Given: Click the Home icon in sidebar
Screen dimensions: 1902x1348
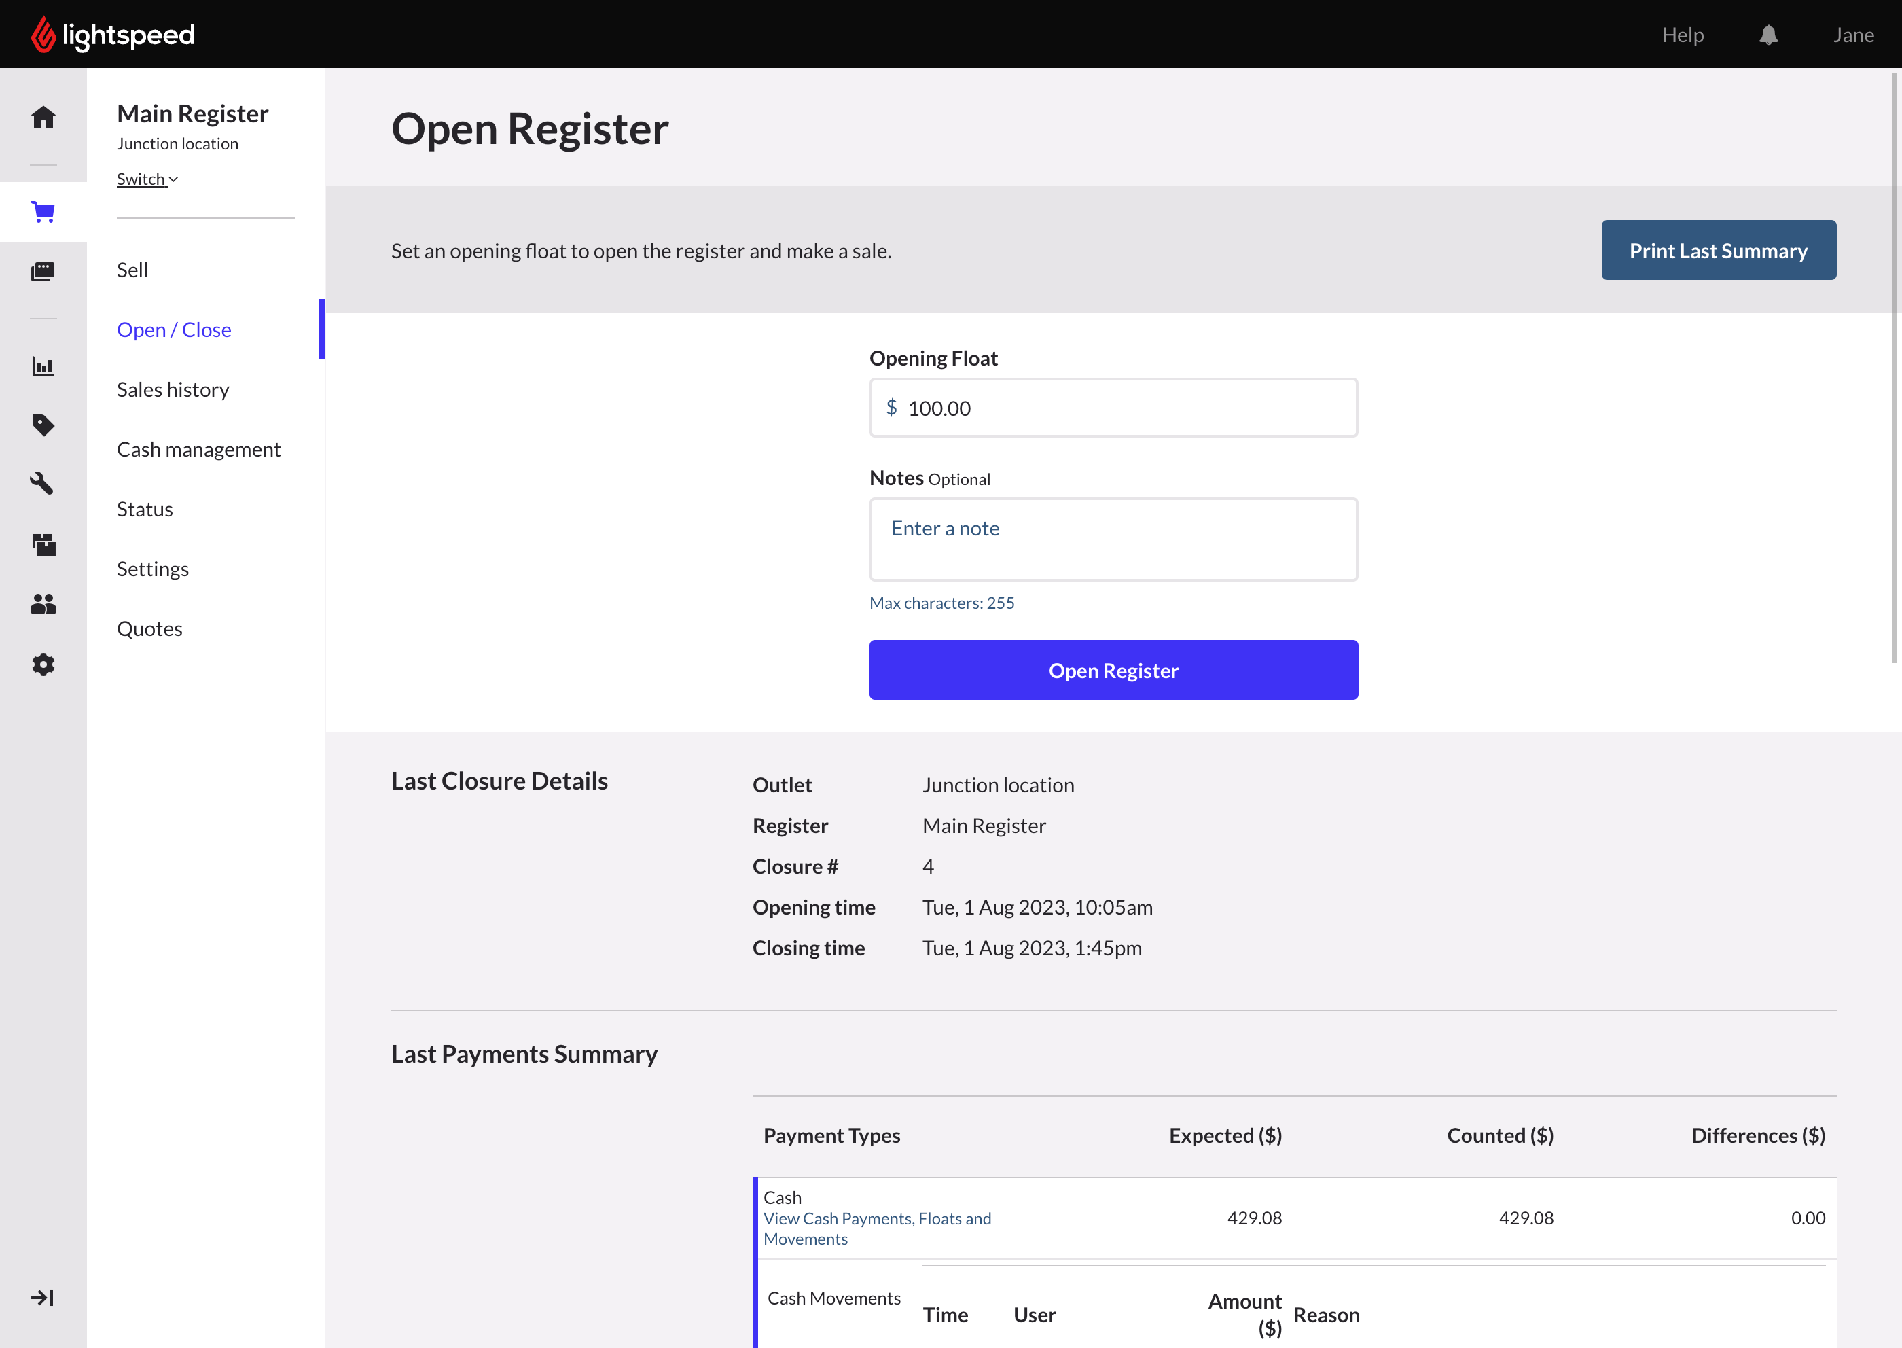Looking at the screenshot, I should tap(43, 117).
